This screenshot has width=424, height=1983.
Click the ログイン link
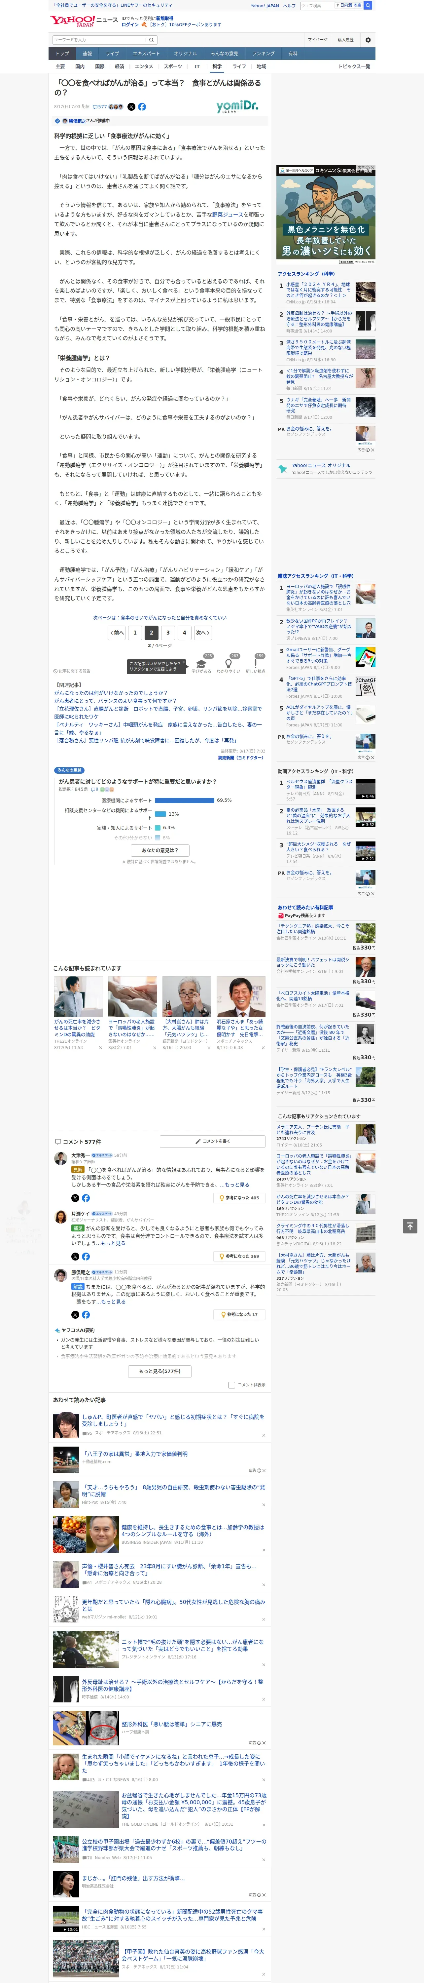pyautogui.click(x=130, y=25)
